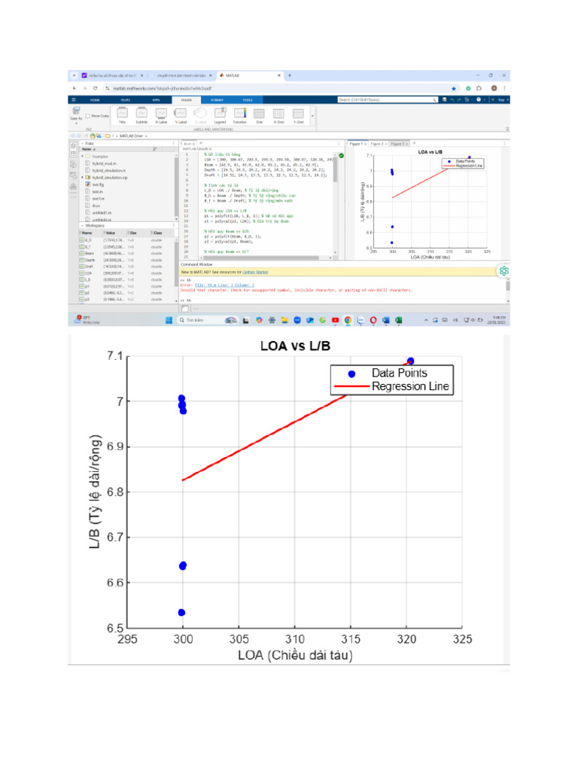Switch to the APPS ribbon tab
This screenshot has width=578, height=771.
[x=156, y=100]
